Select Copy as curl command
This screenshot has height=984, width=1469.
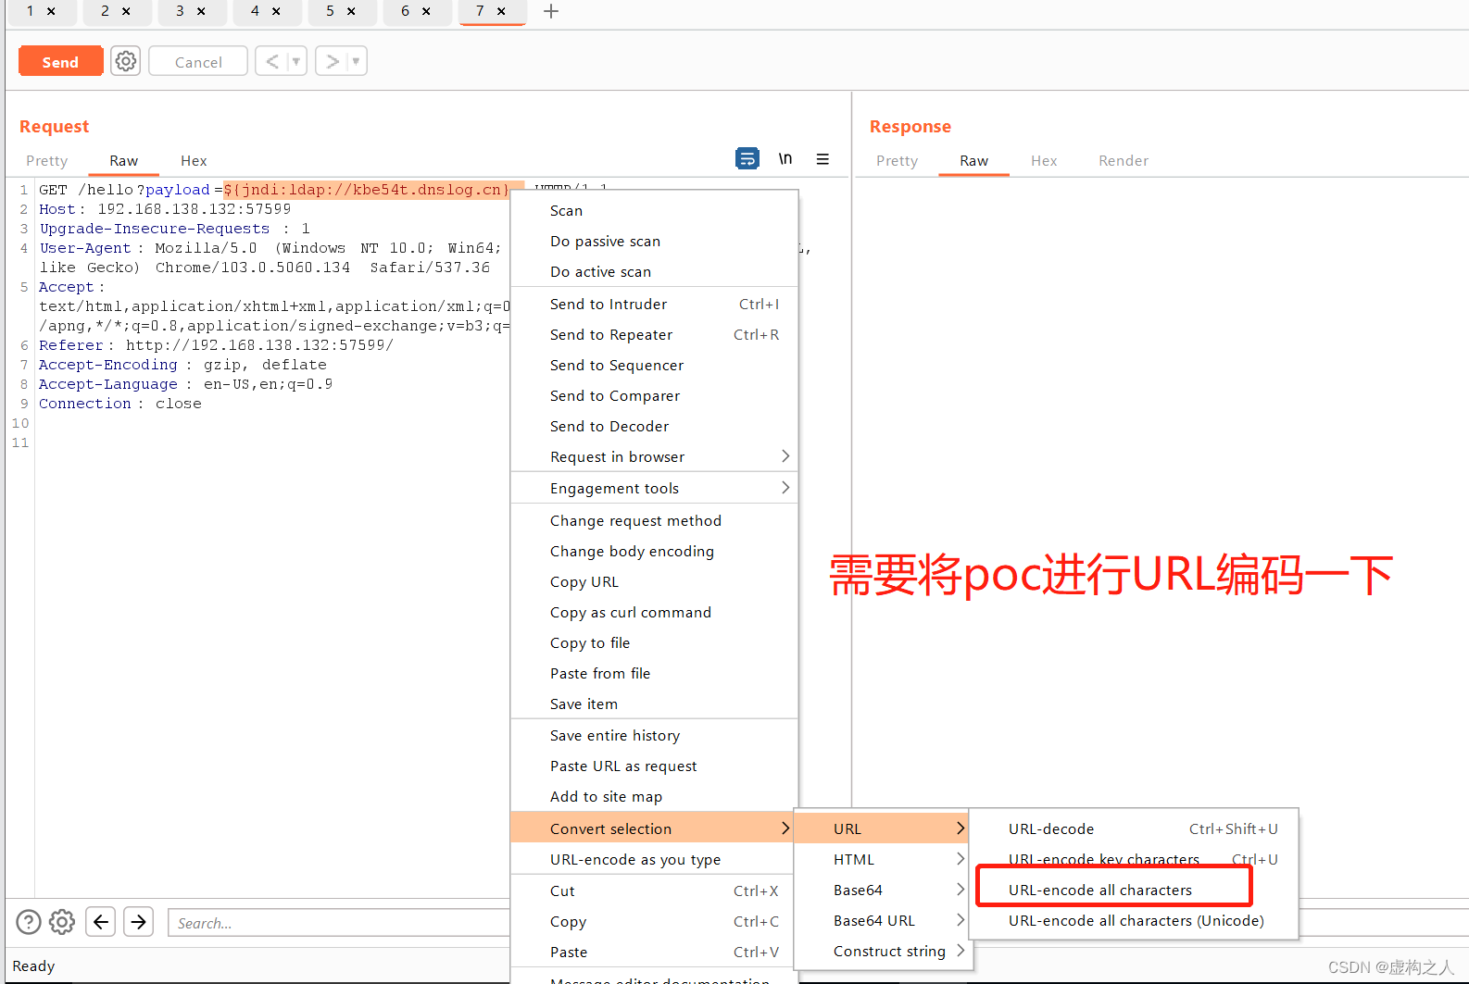pos(654,613)
